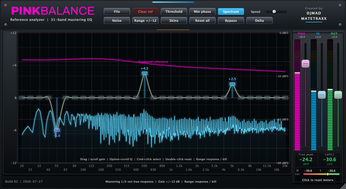Image resolution: width=346 pixels, height=189 pixels.
Task: Select the 500 Hz band handle at +4.5
Action: (144, 73)
